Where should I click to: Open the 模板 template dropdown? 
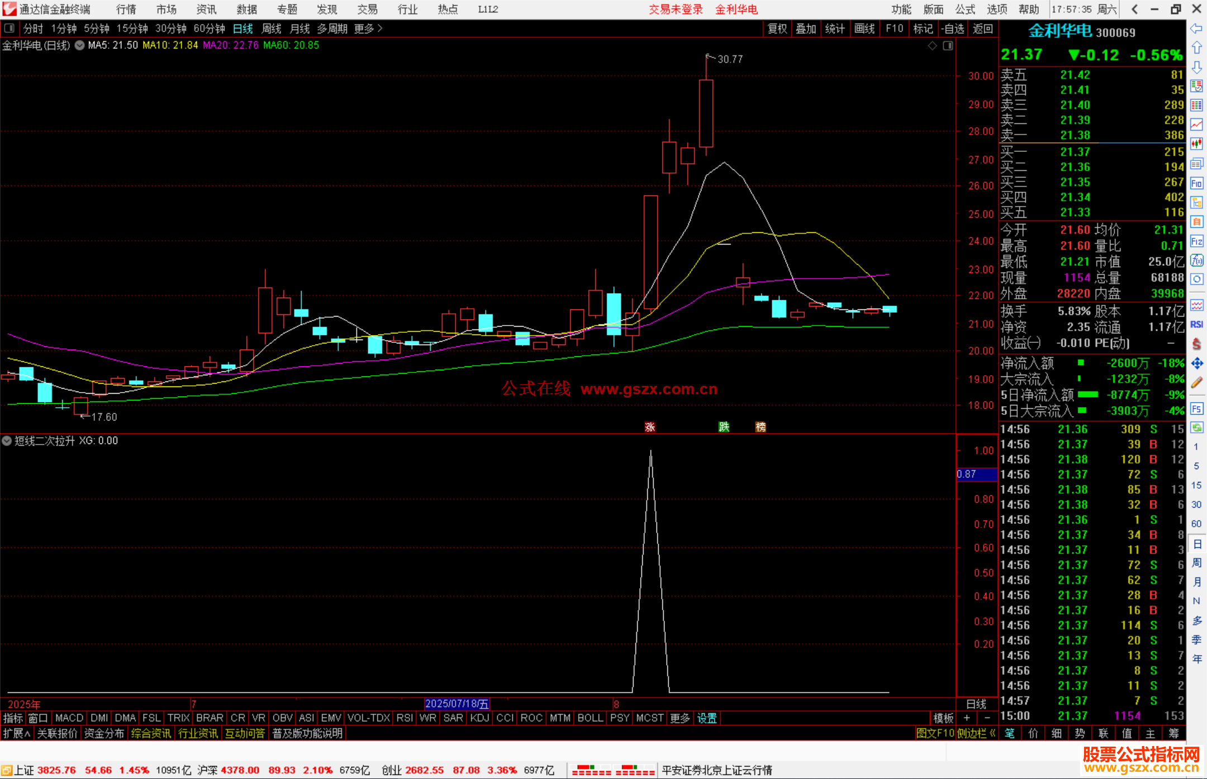tap(943, 718)
